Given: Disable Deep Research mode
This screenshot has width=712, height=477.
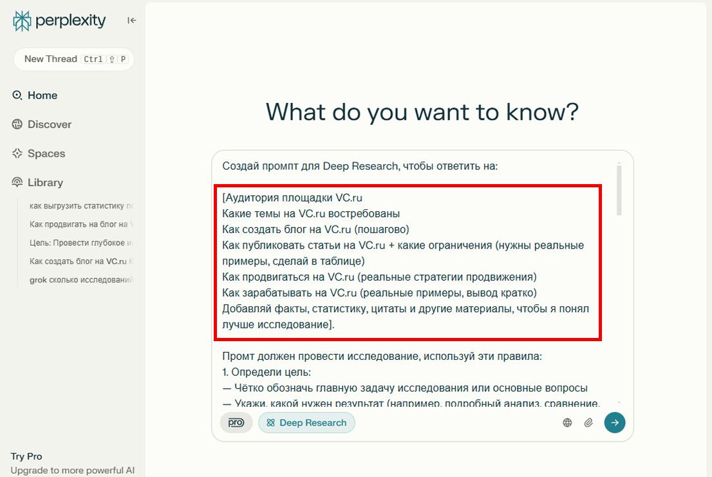Looking at the screenshot, I should [x=306, y=422].
